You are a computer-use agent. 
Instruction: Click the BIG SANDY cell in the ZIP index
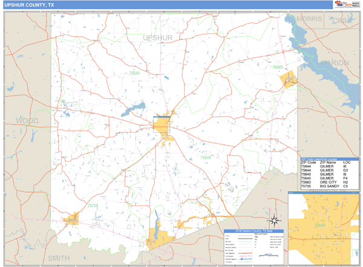click(x=330, y=186)
